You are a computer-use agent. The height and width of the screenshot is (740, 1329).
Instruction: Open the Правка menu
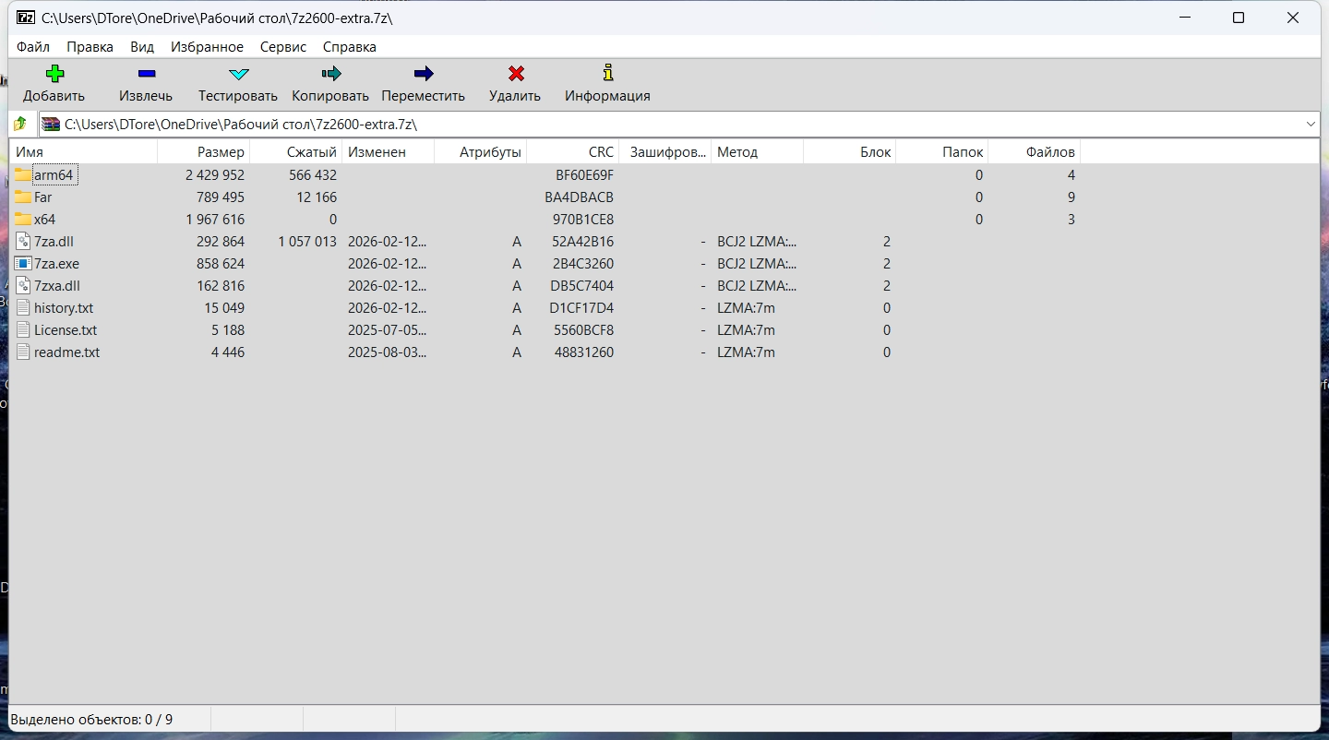(90, 47)
